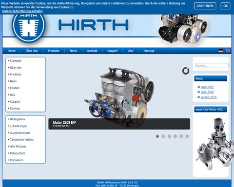Click the HIRTH wordmark banner
Screen dimensions: 234x187
click(94, 25)
